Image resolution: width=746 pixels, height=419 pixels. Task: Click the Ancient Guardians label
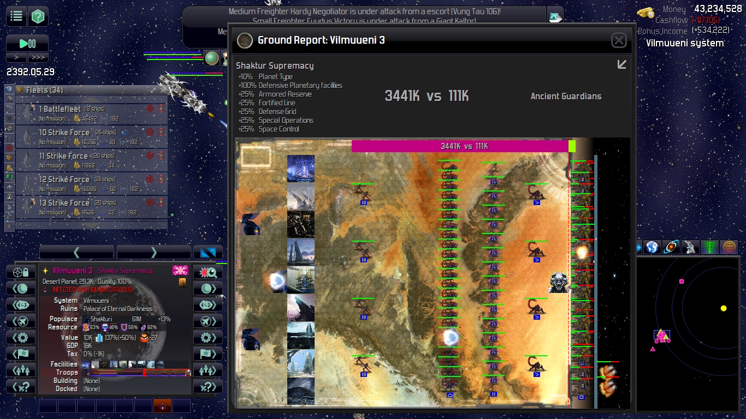[x=566, y=96]
